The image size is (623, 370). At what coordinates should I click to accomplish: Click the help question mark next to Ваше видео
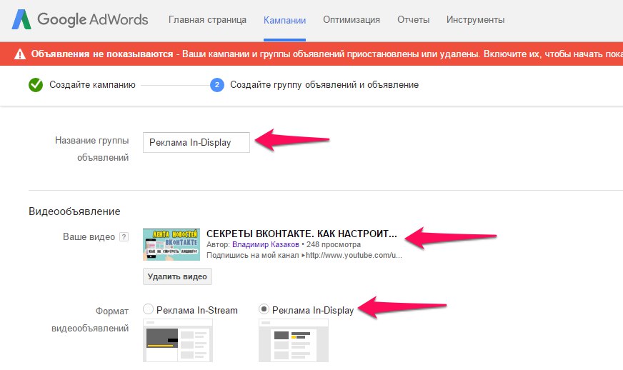[124, 237]
